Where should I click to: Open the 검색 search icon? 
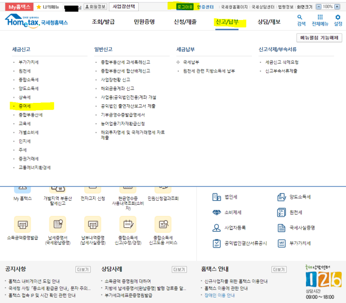pos(299,17)
